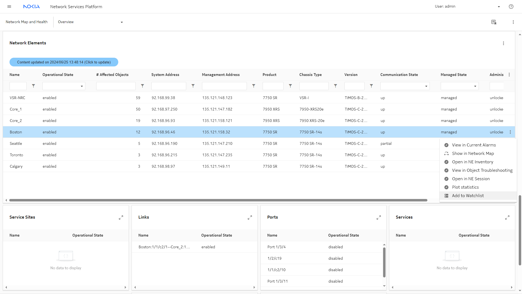Expand the Links panel to full view
Screen dimensions: 522x294
tap(250, 218)
